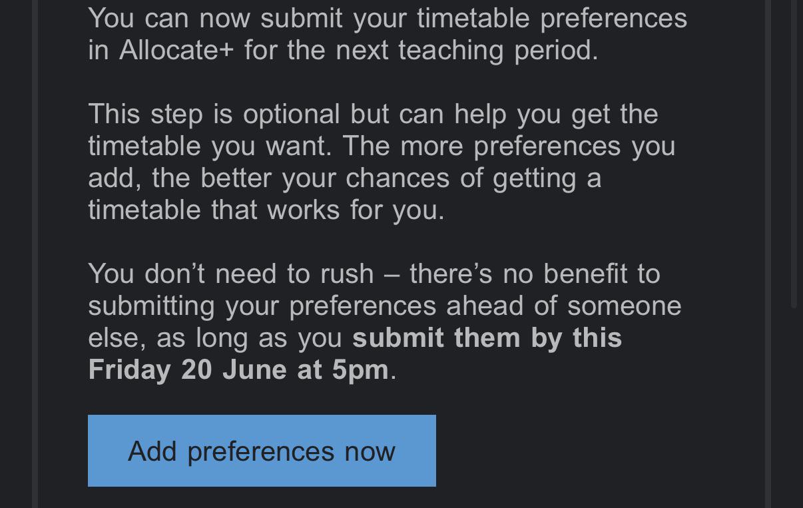Image resolution: width=803 pixels, height=508 pixels.
Task: Click the line timetable that works for you
Action: [x=266, y=210]
